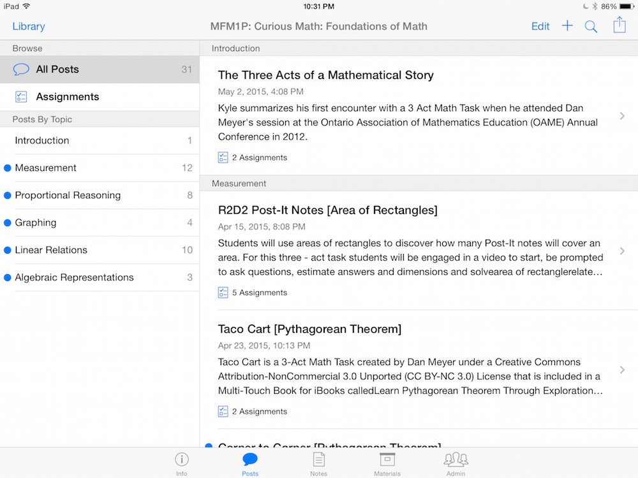The width and height of the screenshot is (638, 478).
Task: Tap Edit button in top bar
Action: click(x=540, y=26)
